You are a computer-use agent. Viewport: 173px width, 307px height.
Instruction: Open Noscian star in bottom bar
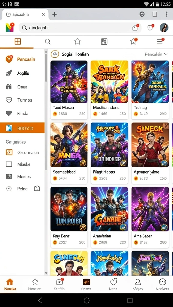pos(35,285)
